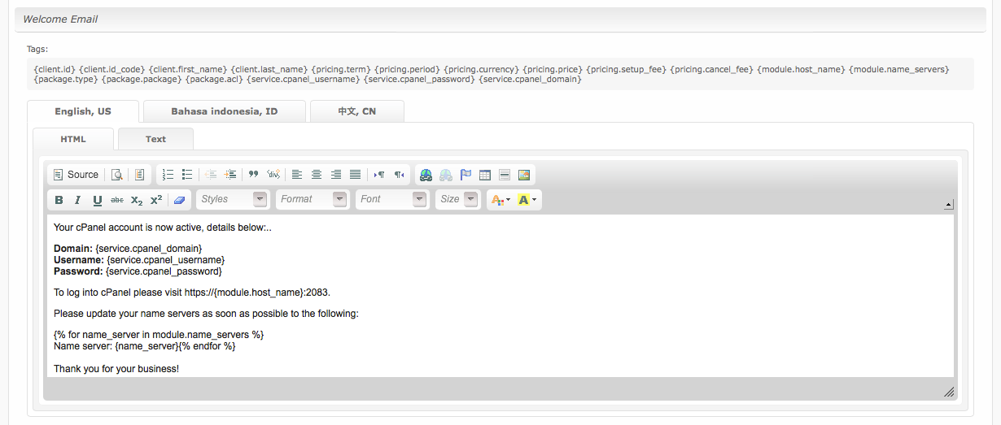
Task: Switch to the Bahasa indonesia, ID tab
Action: tap(225, 111)
